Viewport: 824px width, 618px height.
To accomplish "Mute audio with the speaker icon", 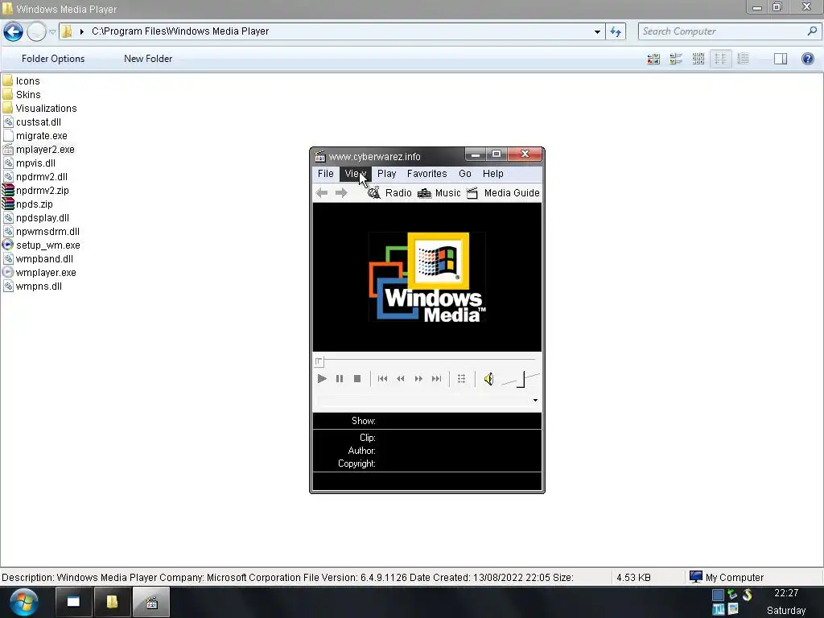I will 488,378.
